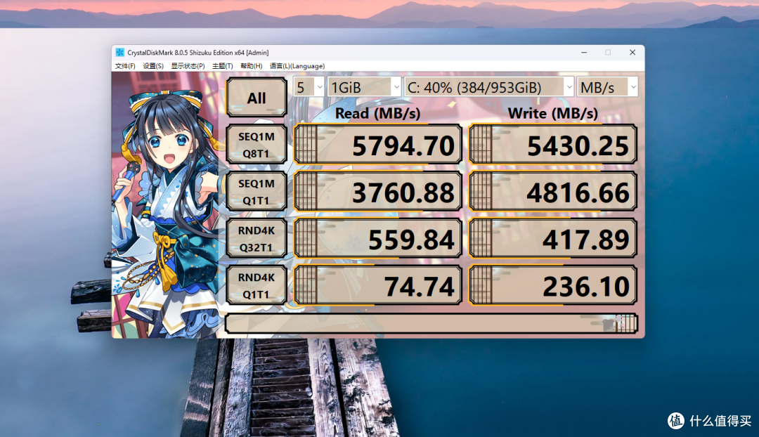The width and height of the screenshot is (759, 437).
Task: Run all benchmarks with All button
Action: (257, 98)
